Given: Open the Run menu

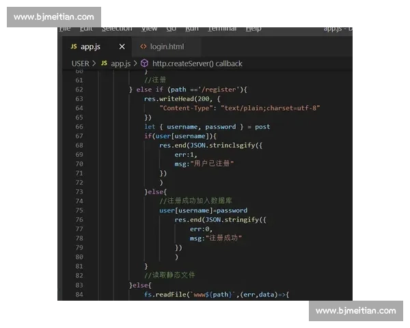Looking at the screenshot, I should pyautogui.click(x=192, y=29).
